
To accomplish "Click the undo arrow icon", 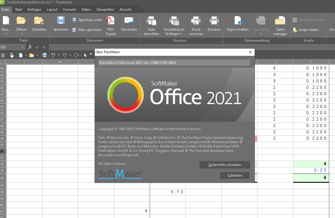I will click(53, 55).
